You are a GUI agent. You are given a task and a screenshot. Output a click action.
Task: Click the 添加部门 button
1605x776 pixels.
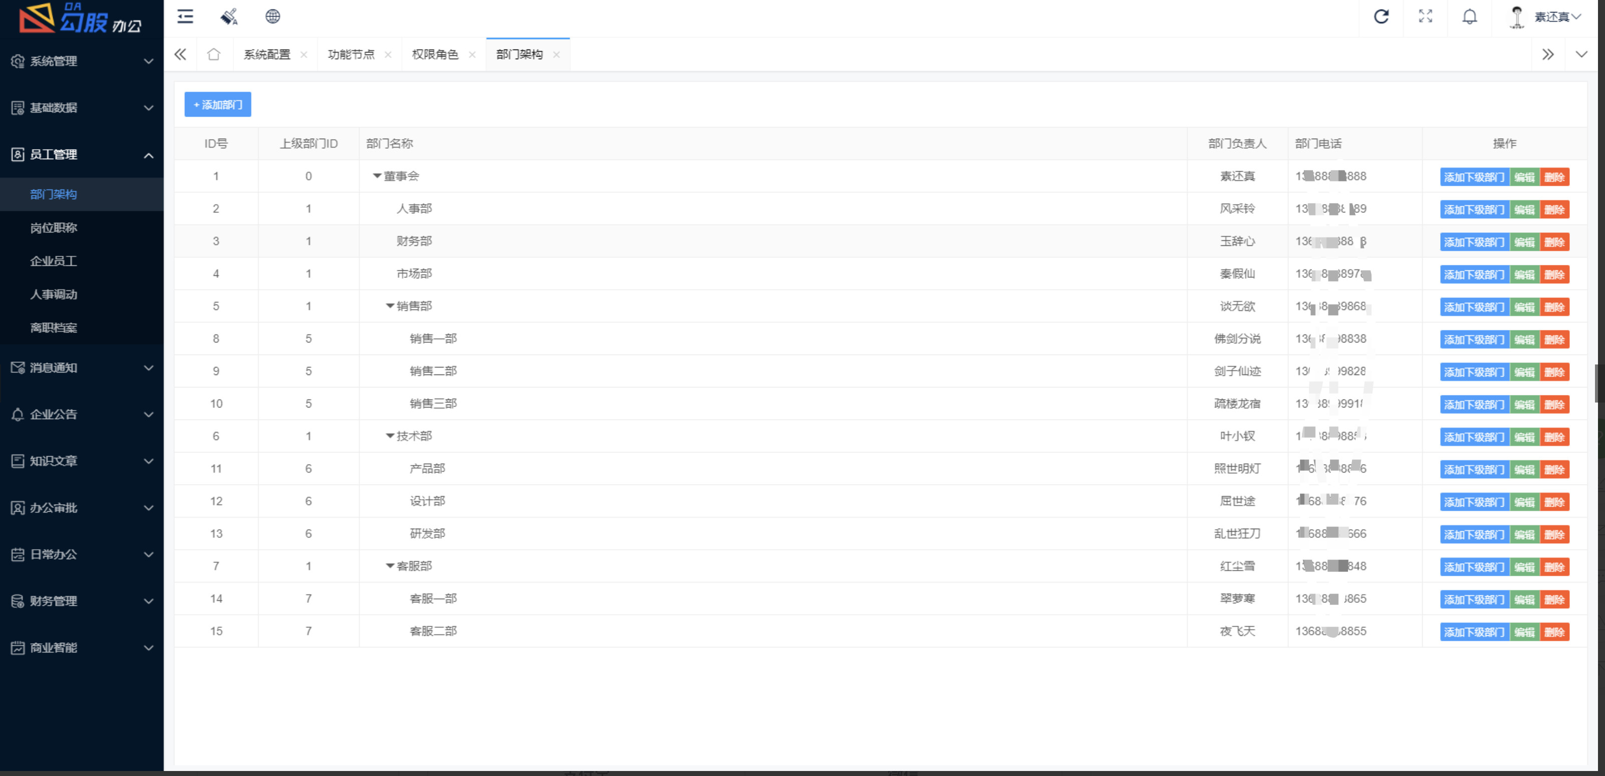pos(217,105)
